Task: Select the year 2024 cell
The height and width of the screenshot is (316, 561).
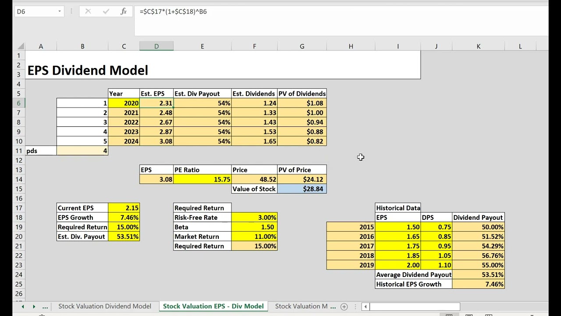Action: [x=124, y=141]
